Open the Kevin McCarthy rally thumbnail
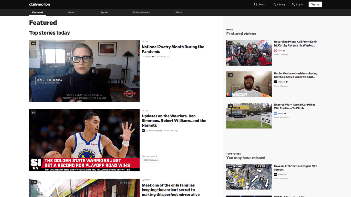 [x=249, y=53]
